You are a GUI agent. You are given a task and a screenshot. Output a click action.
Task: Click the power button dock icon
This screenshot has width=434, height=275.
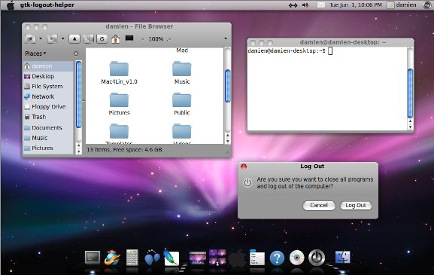coord(317,258)
